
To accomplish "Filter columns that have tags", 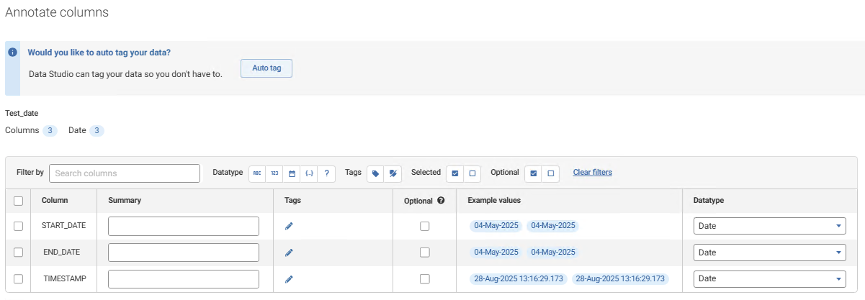I will [375, 173].
